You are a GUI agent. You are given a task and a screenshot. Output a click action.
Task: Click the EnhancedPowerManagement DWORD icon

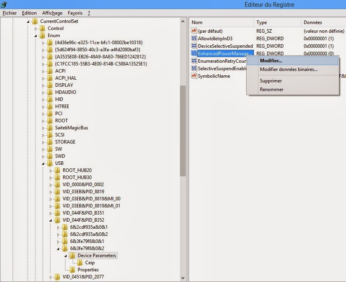(194, 53)
